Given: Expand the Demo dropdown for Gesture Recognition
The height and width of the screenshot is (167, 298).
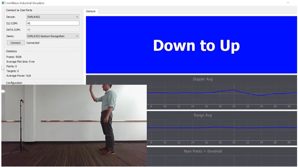Looking at the screenshot, I should coord(53,36).
